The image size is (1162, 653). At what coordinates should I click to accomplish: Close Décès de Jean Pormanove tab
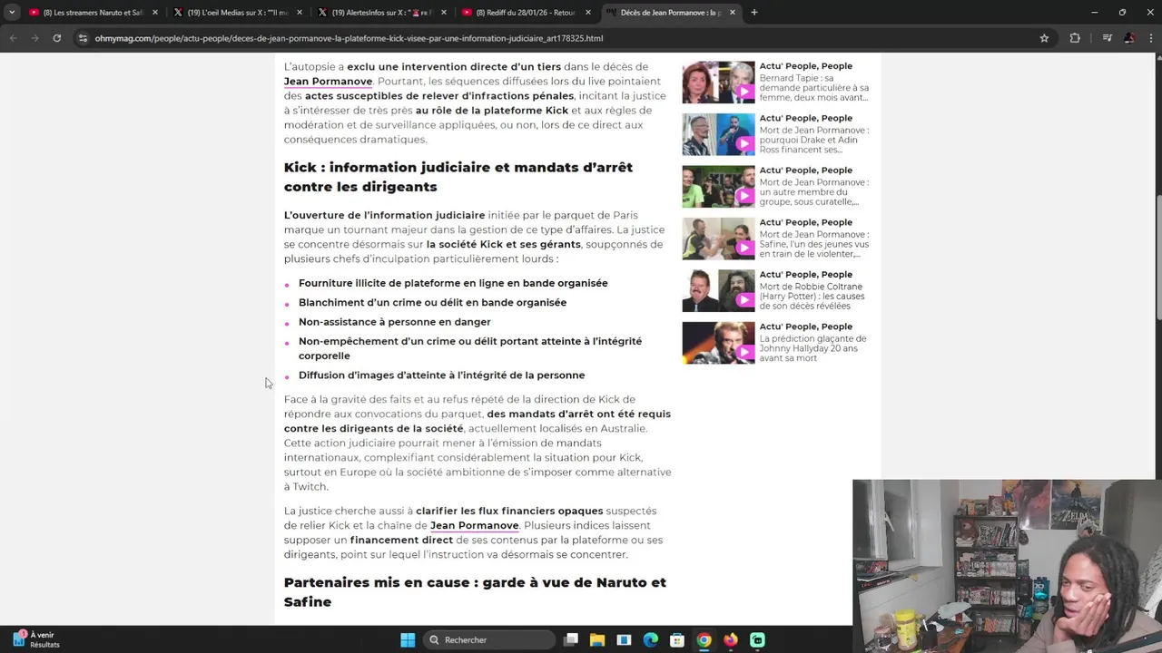coord(732,13)
